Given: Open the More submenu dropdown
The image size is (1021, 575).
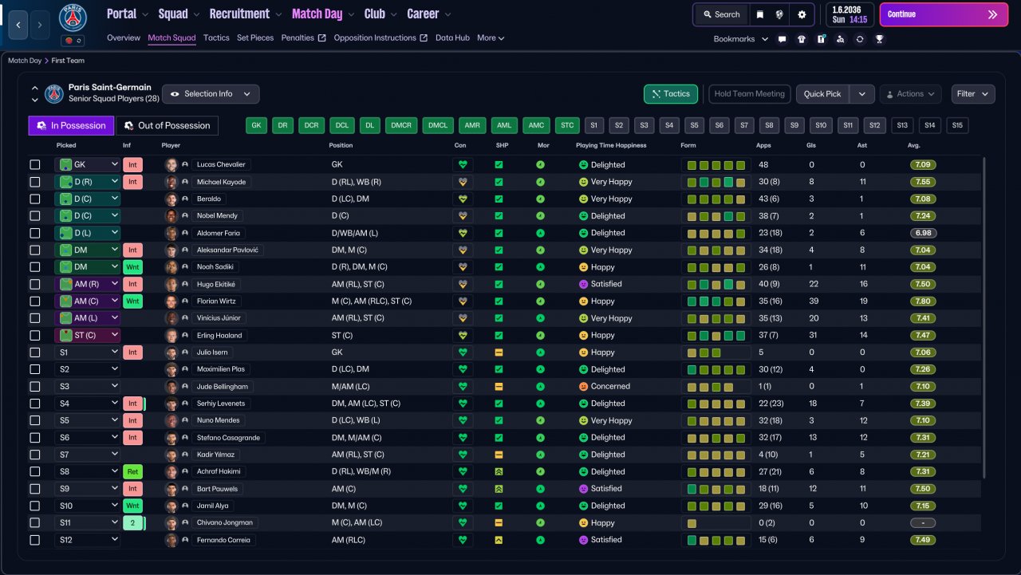Looking at the screenshot, I should [x=491, y=38].
